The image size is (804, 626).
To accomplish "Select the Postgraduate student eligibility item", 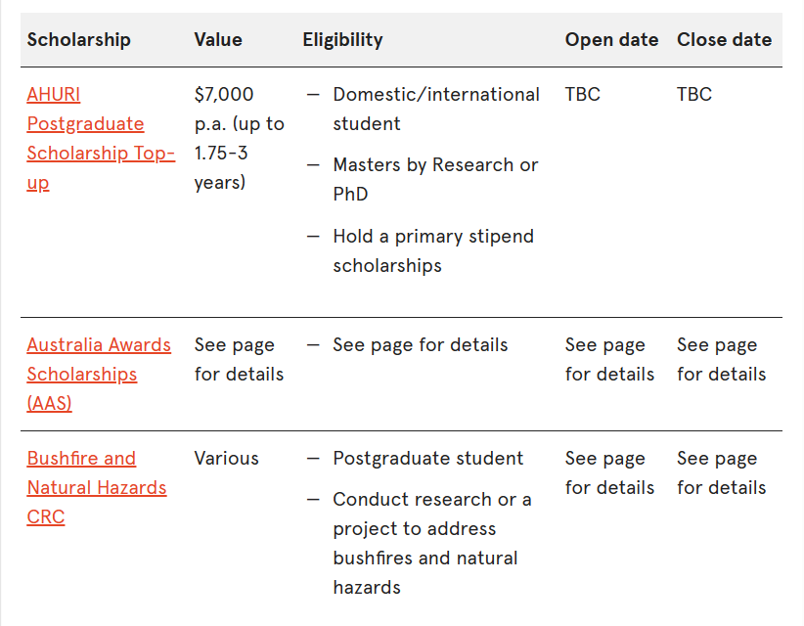I will (x=427, y=459).
